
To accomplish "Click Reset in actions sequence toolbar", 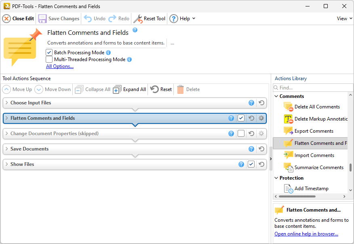I will pyautogui.click(x=161, y=89).
